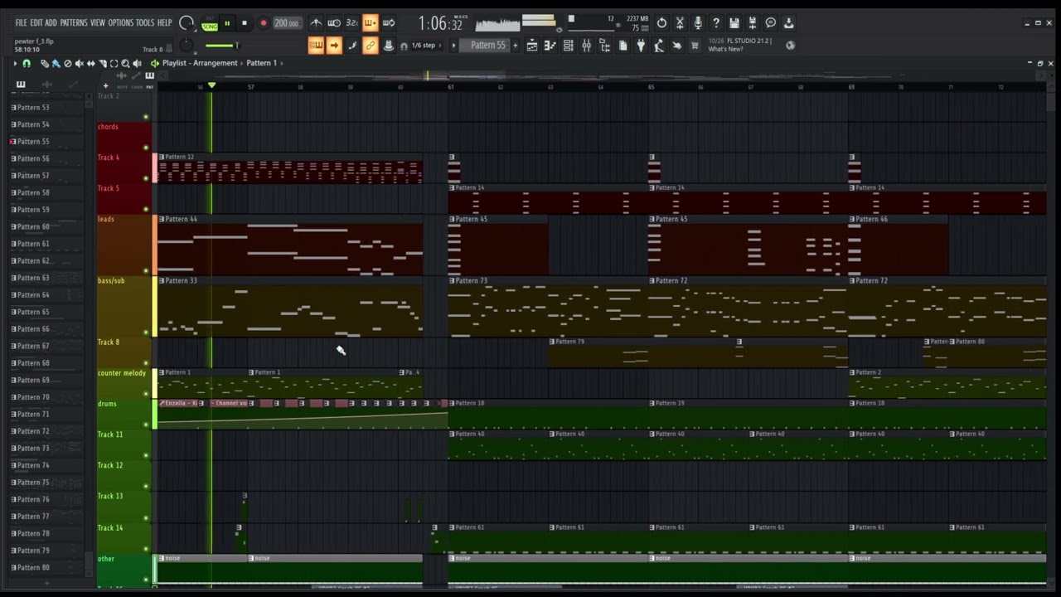Open clip menu of Pattern 12 clip

click(161, 157)
